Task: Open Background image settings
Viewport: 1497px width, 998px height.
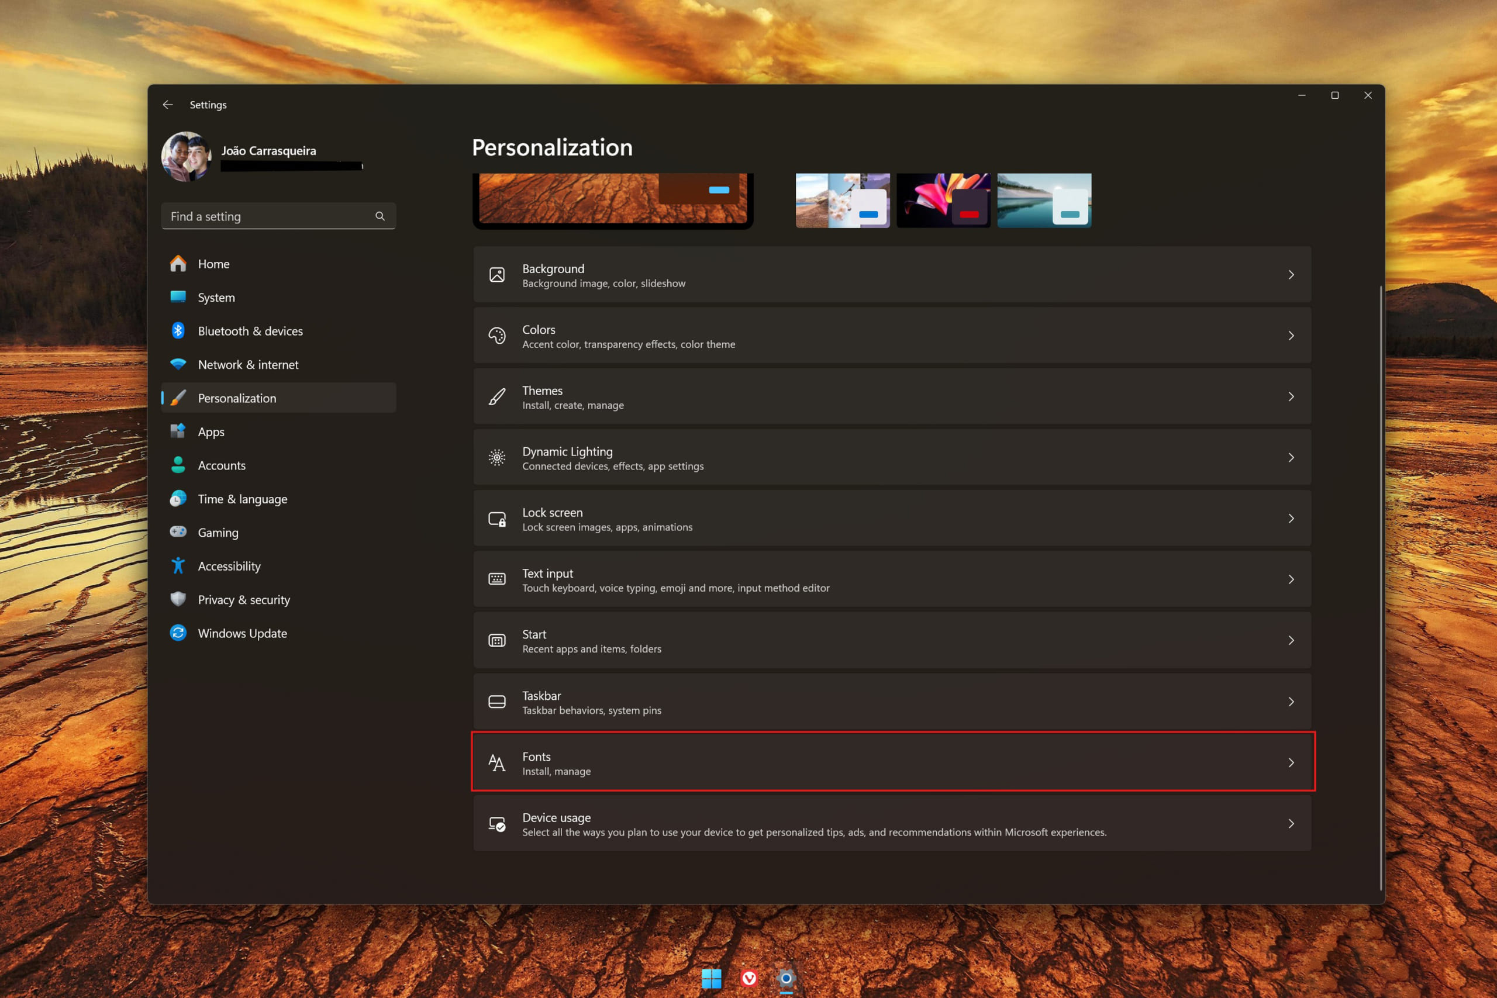Action: pos(891,275)
